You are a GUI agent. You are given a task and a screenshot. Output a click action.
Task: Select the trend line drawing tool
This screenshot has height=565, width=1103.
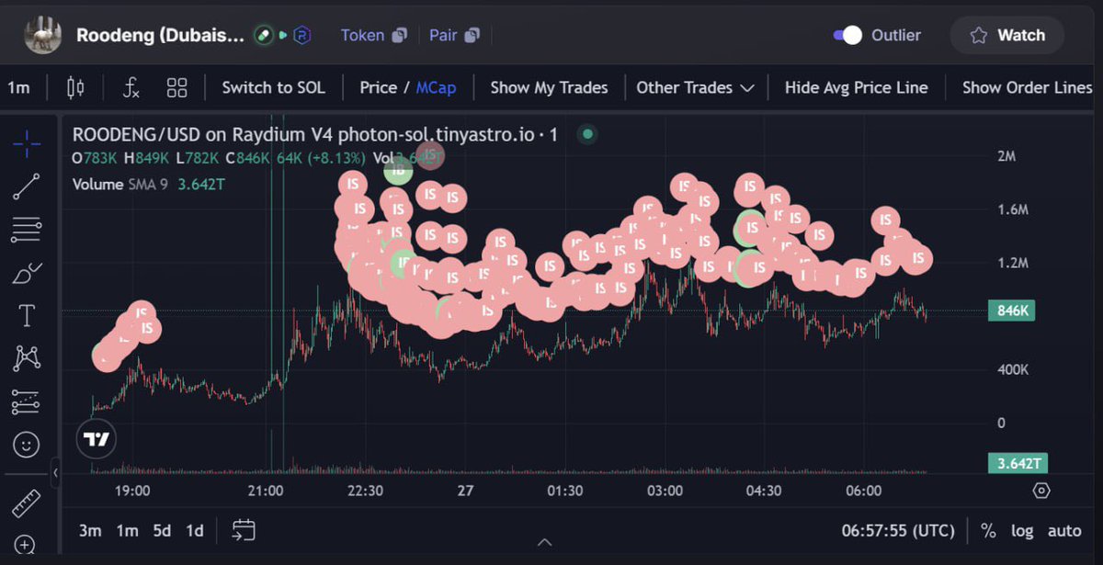pos(28,186)
